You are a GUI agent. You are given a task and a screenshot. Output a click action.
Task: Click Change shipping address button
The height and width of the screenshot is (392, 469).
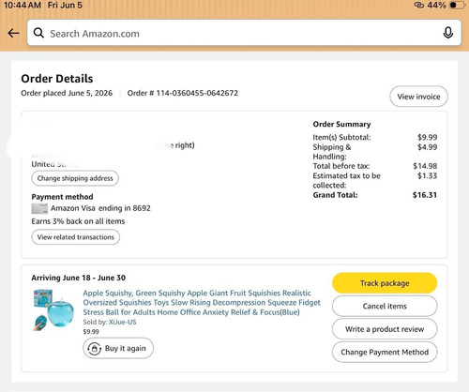click(75, 178)
